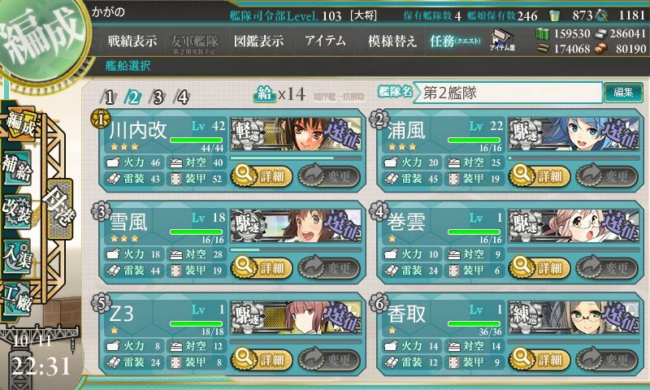Click the 編集 button for the fleet name
Image resolution: width=650 pixels, height=390 pixels.
(x=623, y=93)
